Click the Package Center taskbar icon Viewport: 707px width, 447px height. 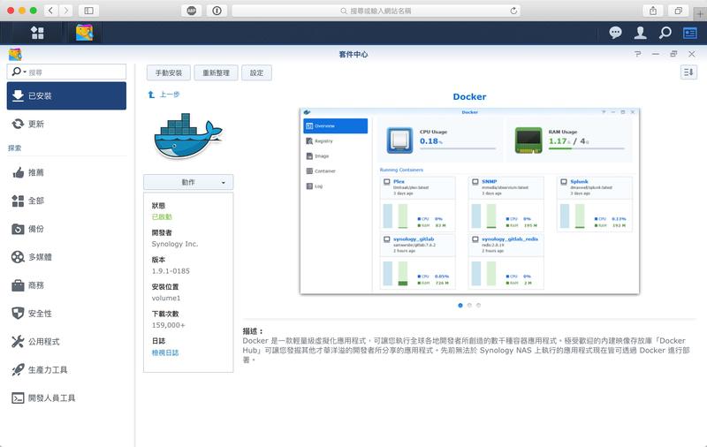84,33
